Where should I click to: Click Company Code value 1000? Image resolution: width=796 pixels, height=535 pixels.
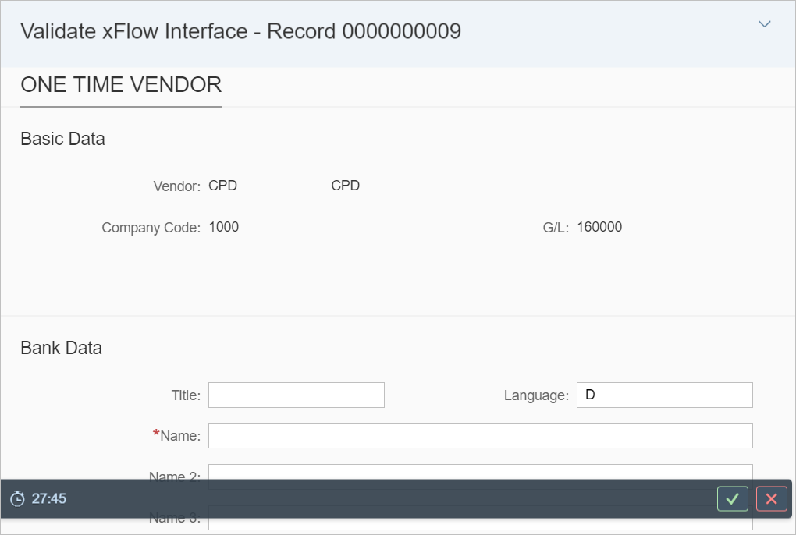224,228
